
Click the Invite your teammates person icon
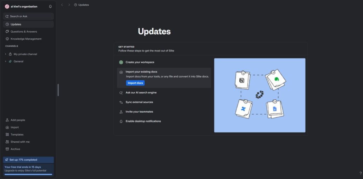121,112
